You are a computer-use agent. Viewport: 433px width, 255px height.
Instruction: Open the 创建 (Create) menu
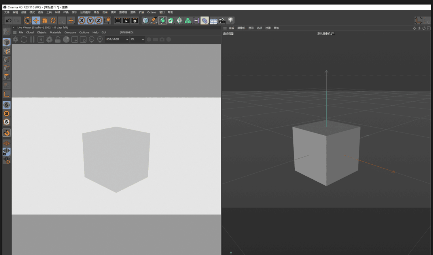pos(24,12)
